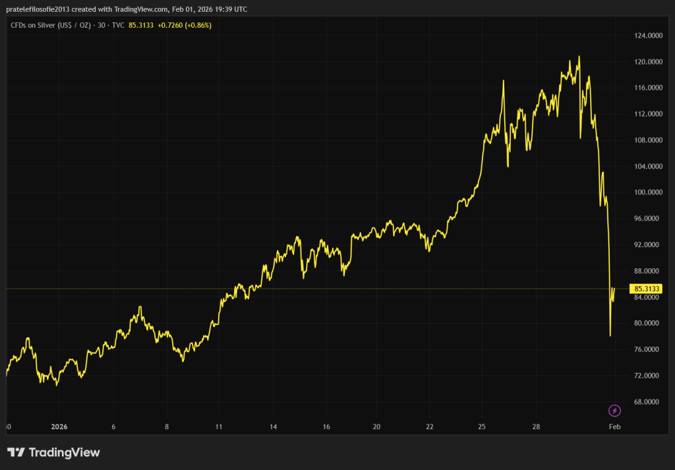675x470 pixels.
Task: Click the 25 date label on time axis
Action: click(x=482, y=426)
